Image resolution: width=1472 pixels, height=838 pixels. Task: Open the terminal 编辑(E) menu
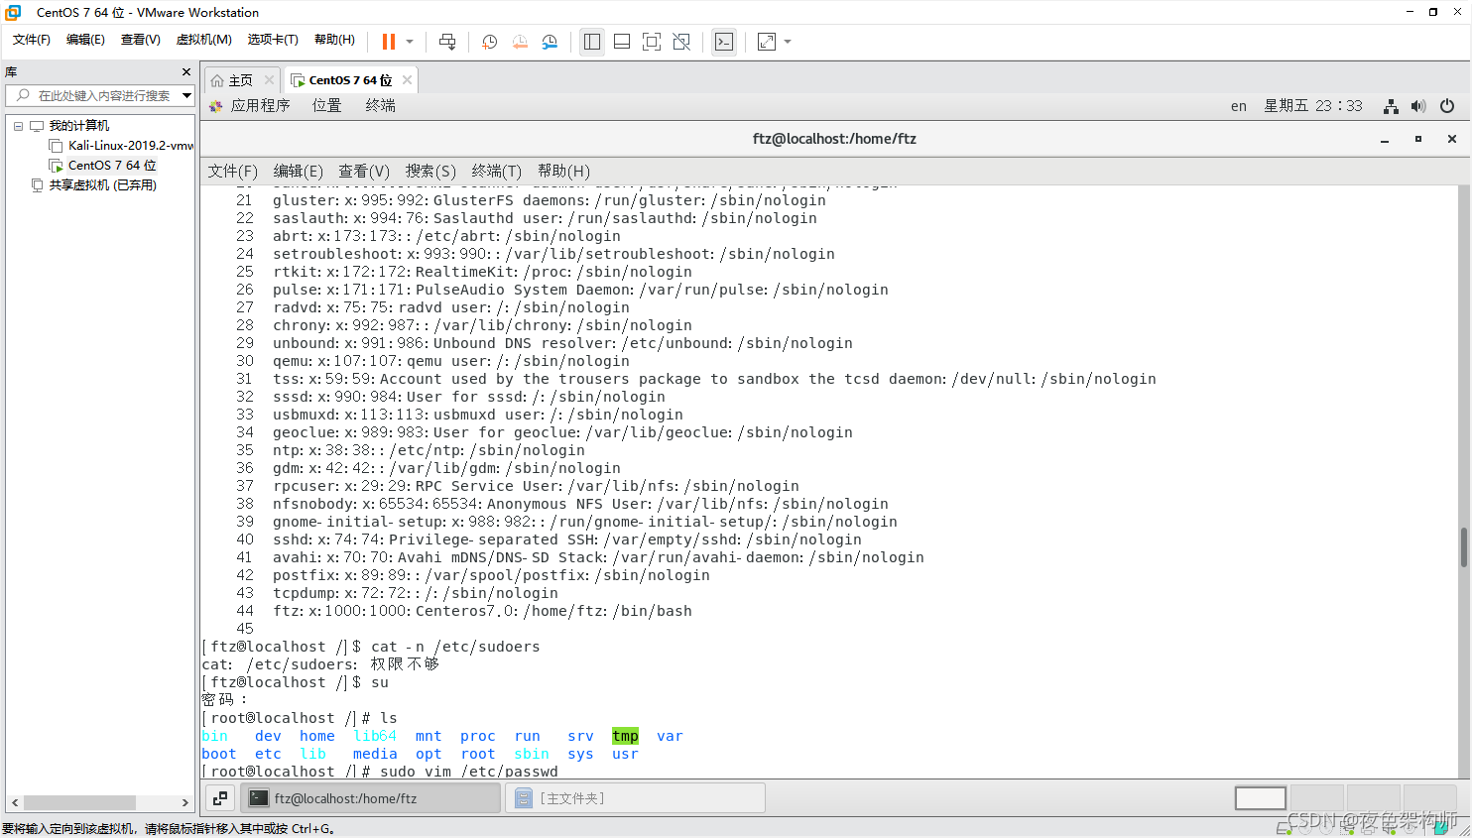point(299,172)
